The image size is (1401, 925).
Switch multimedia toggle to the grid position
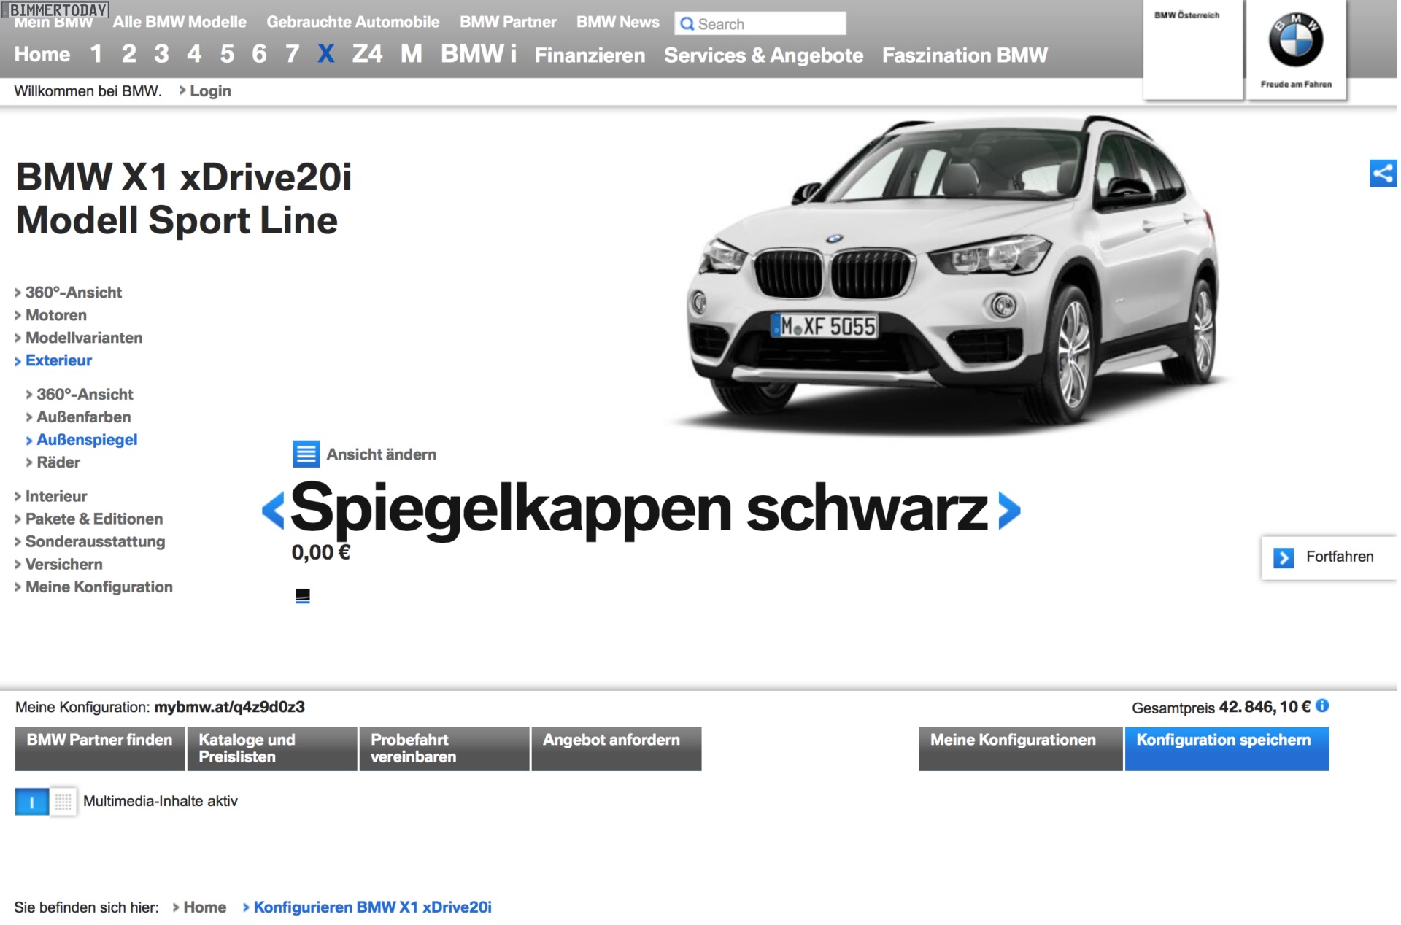[63, 802]
